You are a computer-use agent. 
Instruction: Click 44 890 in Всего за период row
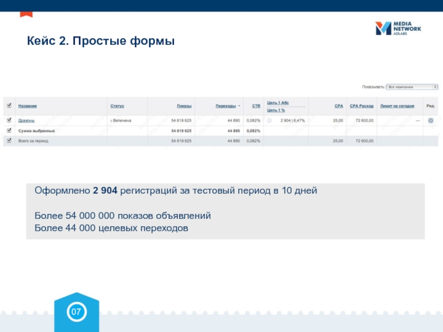tap(234, 141)
